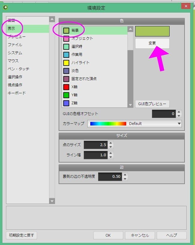Click the キャンセル button
The width and height of the screenshot is (195, 245).
[x=140, y=235]
